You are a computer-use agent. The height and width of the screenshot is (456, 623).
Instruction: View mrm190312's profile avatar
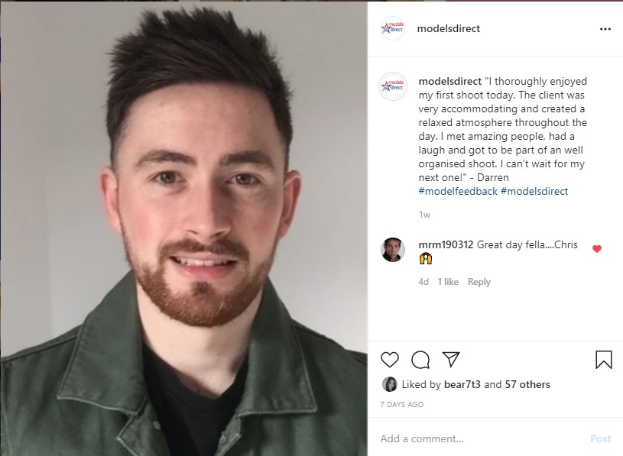(393, 250)
